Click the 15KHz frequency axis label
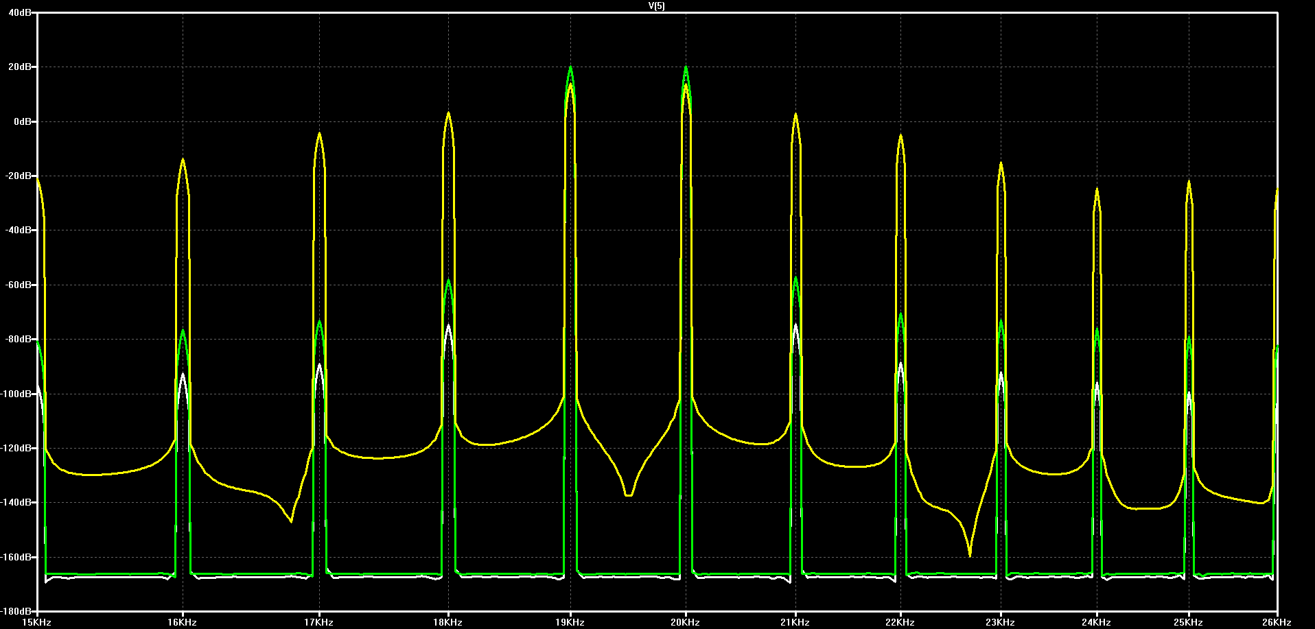Viewport: 1315px width, 629px height. point(37,622)
